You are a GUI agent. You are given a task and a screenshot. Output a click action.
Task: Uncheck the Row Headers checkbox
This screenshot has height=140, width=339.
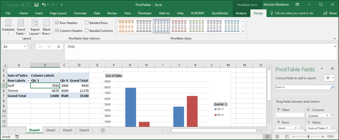click(x=56, y=22)
